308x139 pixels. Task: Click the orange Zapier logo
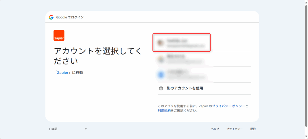[59, 36]
